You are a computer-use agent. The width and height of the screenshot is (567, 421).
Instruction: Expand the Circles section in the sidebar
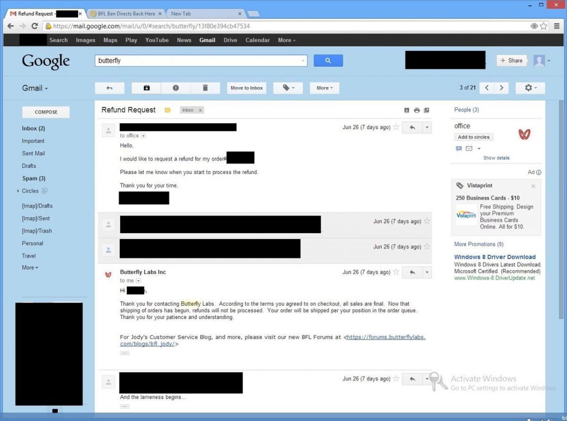[18, 191]
